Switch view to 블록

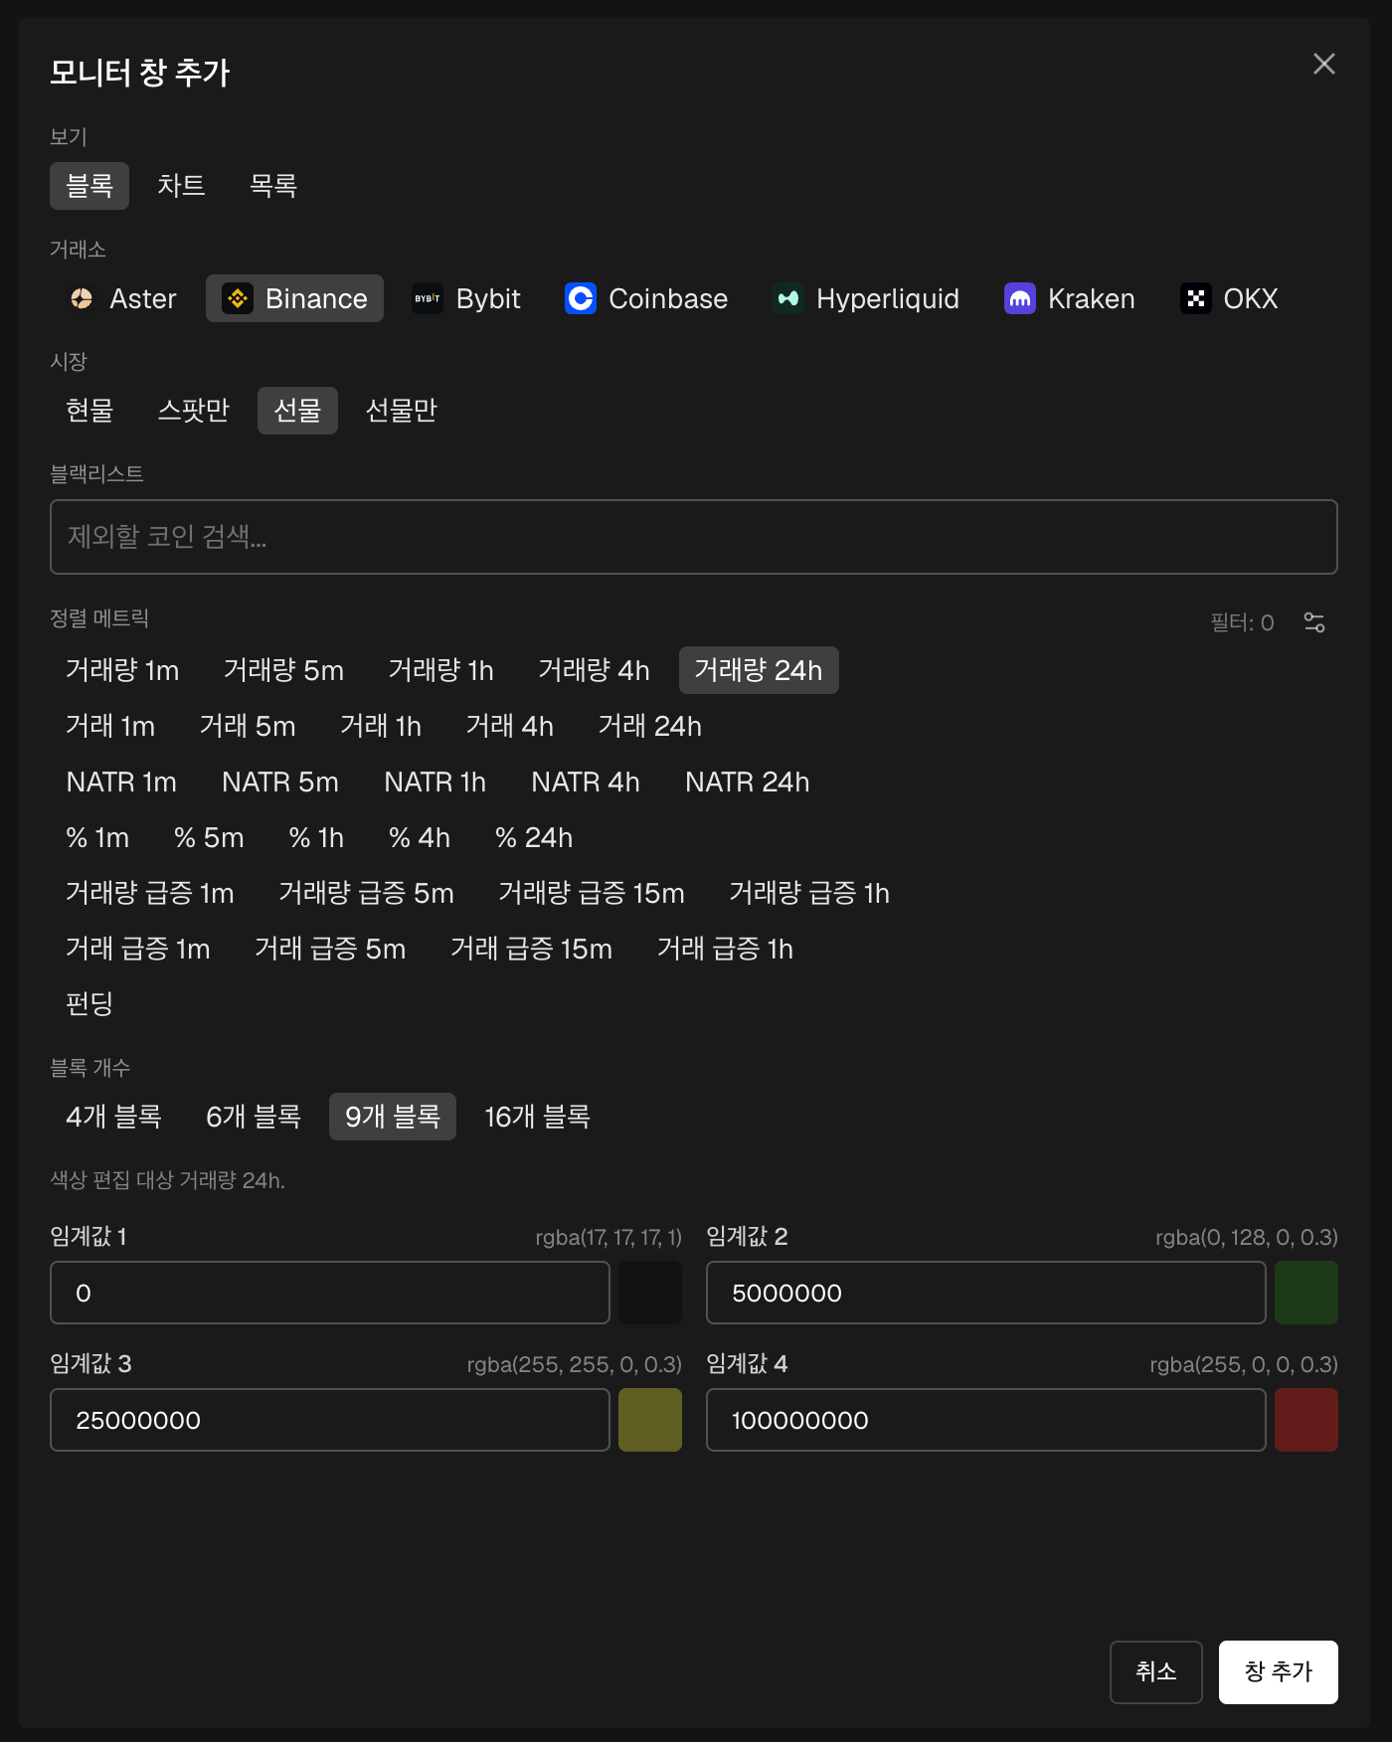[x=89, y=186]
